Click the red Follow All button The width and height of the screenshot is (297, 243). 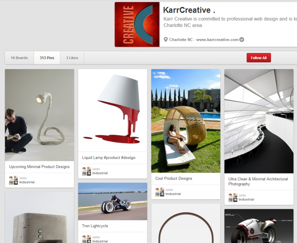[x=258, y=58]
